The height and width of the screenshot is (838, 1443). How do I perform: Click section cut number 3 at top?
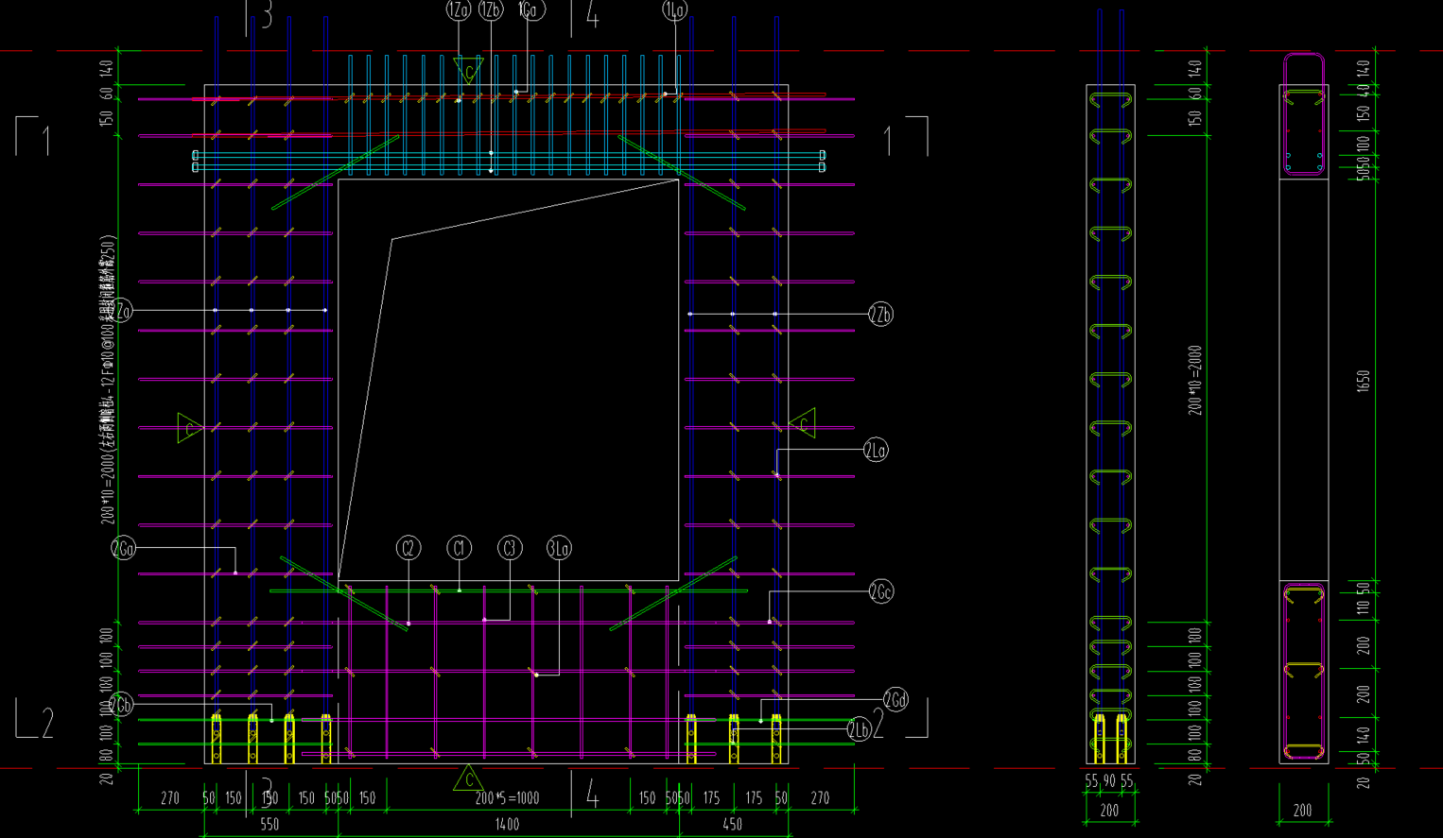point(267,15)
